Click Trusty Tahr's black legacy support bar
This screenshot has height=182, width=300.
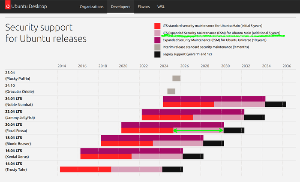pyautogui.click(x=173, y=170)
